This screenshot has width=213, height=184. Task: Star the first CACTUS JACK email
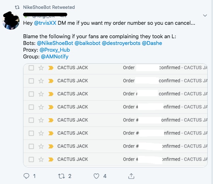[41, 68]
